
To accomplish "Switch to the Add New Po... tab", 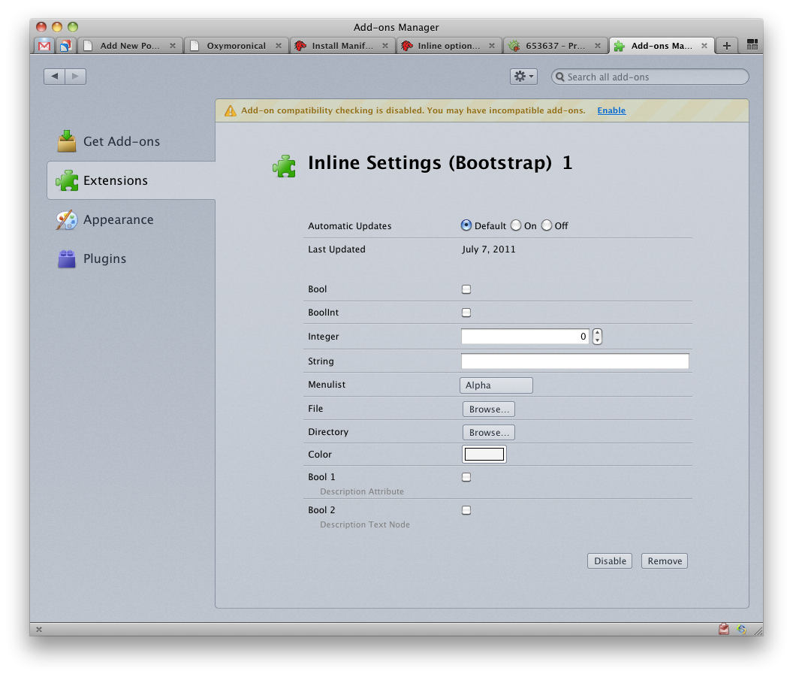I will coord(130,46).
